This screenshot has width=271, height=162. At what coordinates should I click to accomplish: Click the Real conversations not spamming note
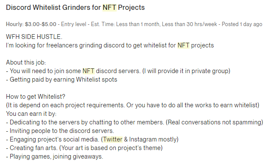tap(214, 122)
